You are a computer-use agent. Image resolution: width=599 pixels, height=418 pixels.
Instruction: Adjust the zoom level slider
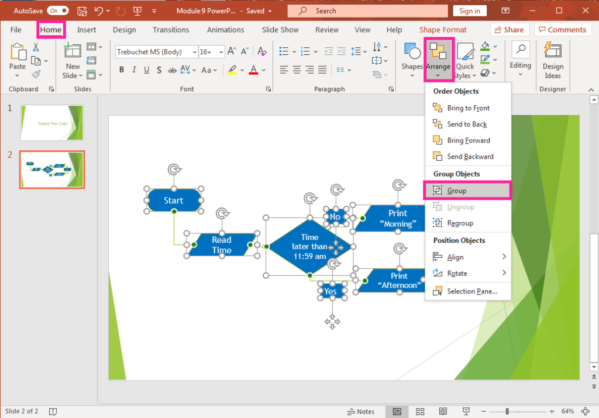click(507, 412)
